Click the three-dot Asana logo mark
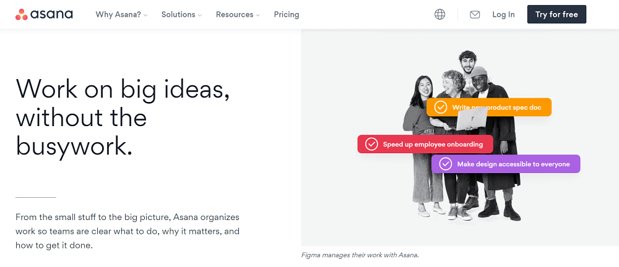Viewport: 619px width, 267px height. pyautogui.click(x=21, y=15)
